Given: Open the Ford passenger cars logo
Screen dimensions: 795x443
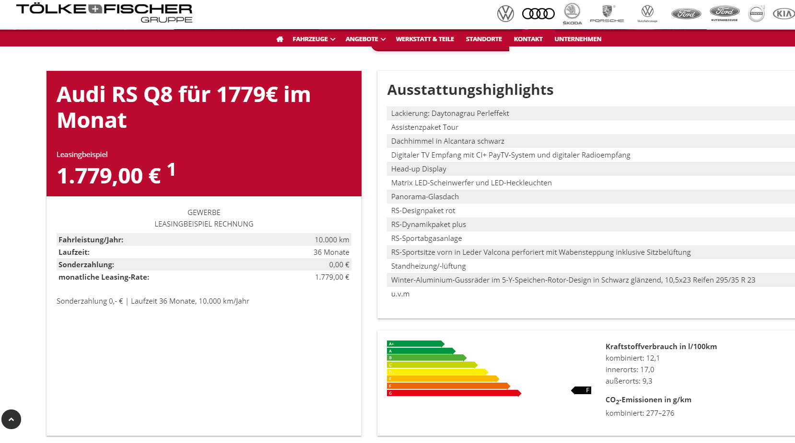Looking at the screenshot, I should click(x=686, y=14).
